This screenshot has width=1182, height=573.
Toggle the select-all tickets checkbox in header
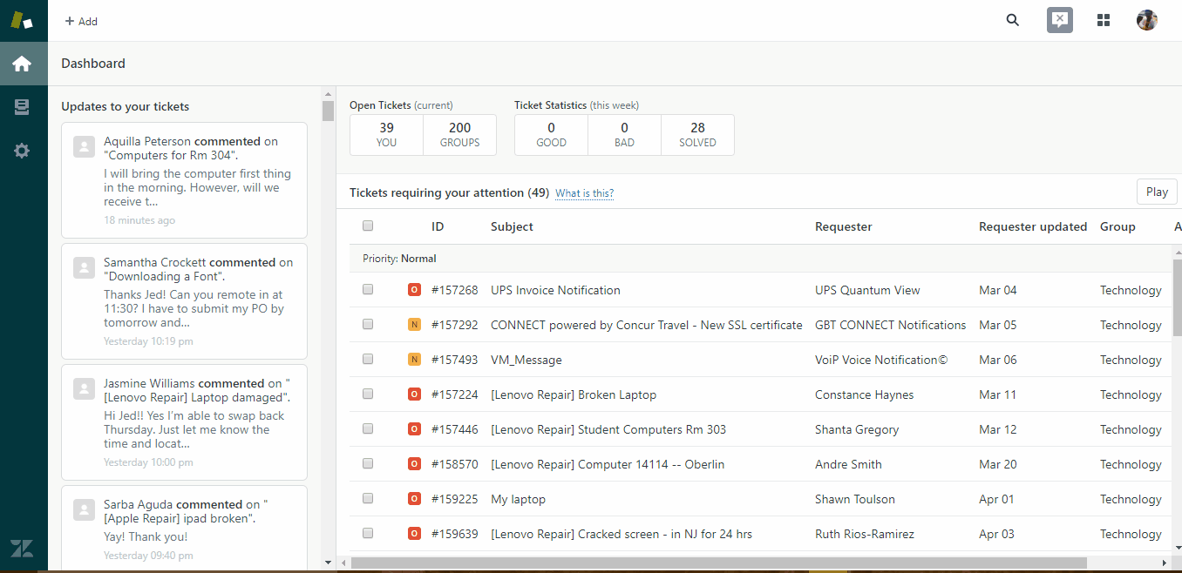point(368,226)
